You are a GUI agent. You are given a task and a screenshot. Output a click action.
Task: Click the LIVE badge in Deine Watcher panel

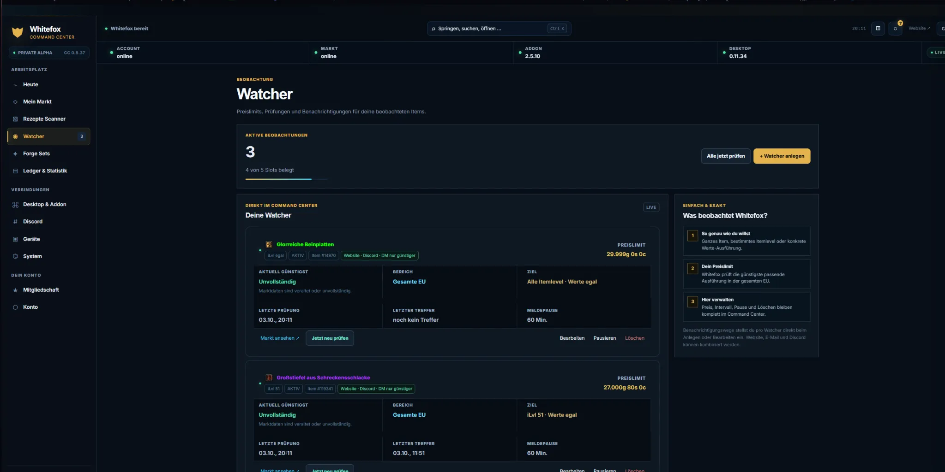click(651, 207)
